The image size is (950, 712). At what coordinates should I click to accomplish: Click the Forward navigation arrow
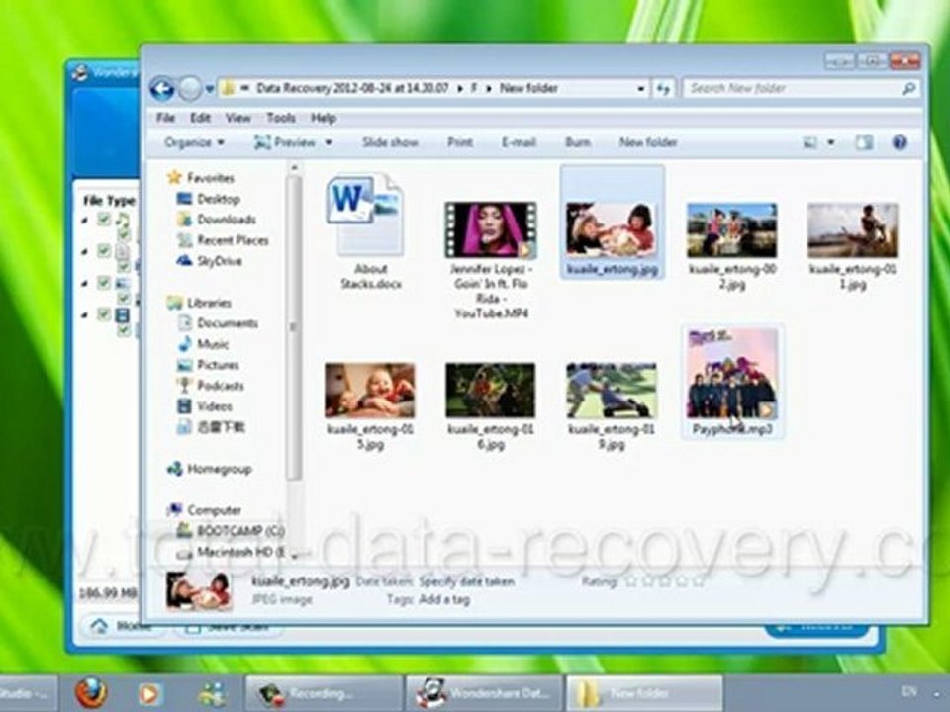point(190,89)
